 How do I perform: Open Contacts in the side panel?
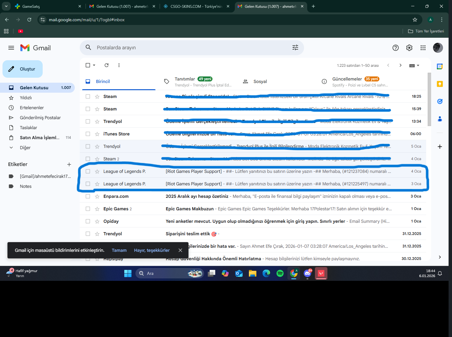point(440,119)
